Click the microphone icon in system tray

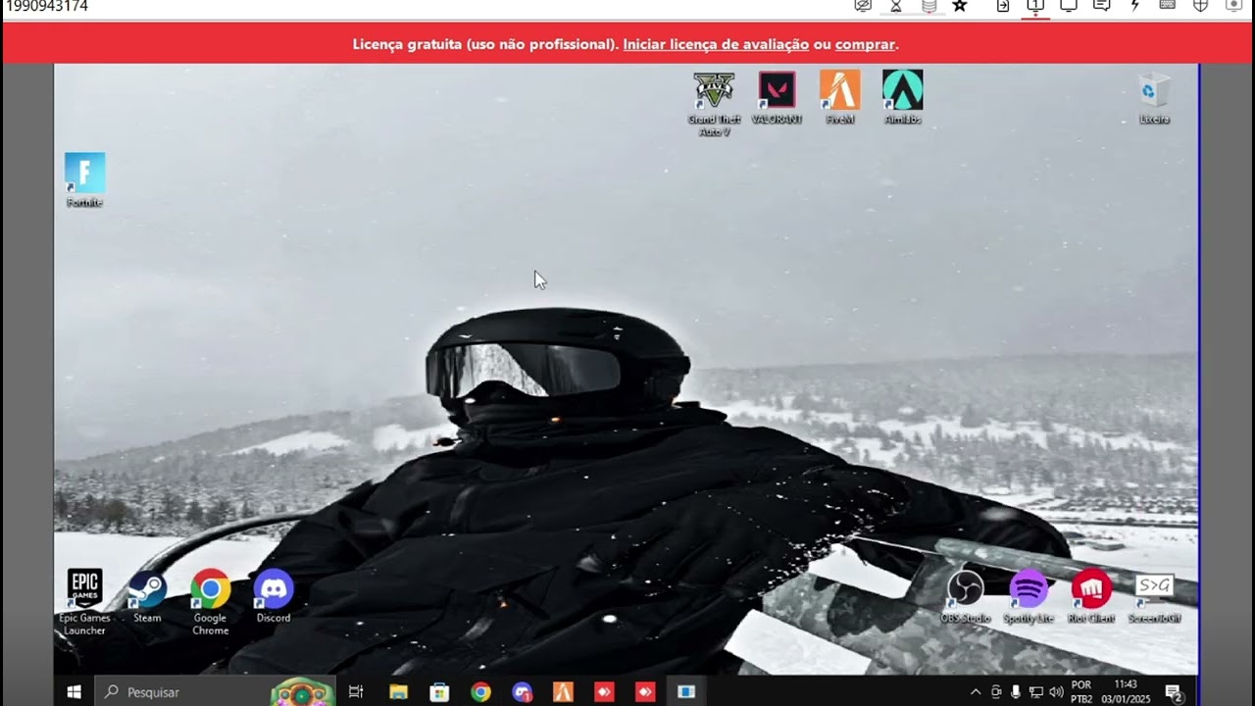coord(1016,691)
